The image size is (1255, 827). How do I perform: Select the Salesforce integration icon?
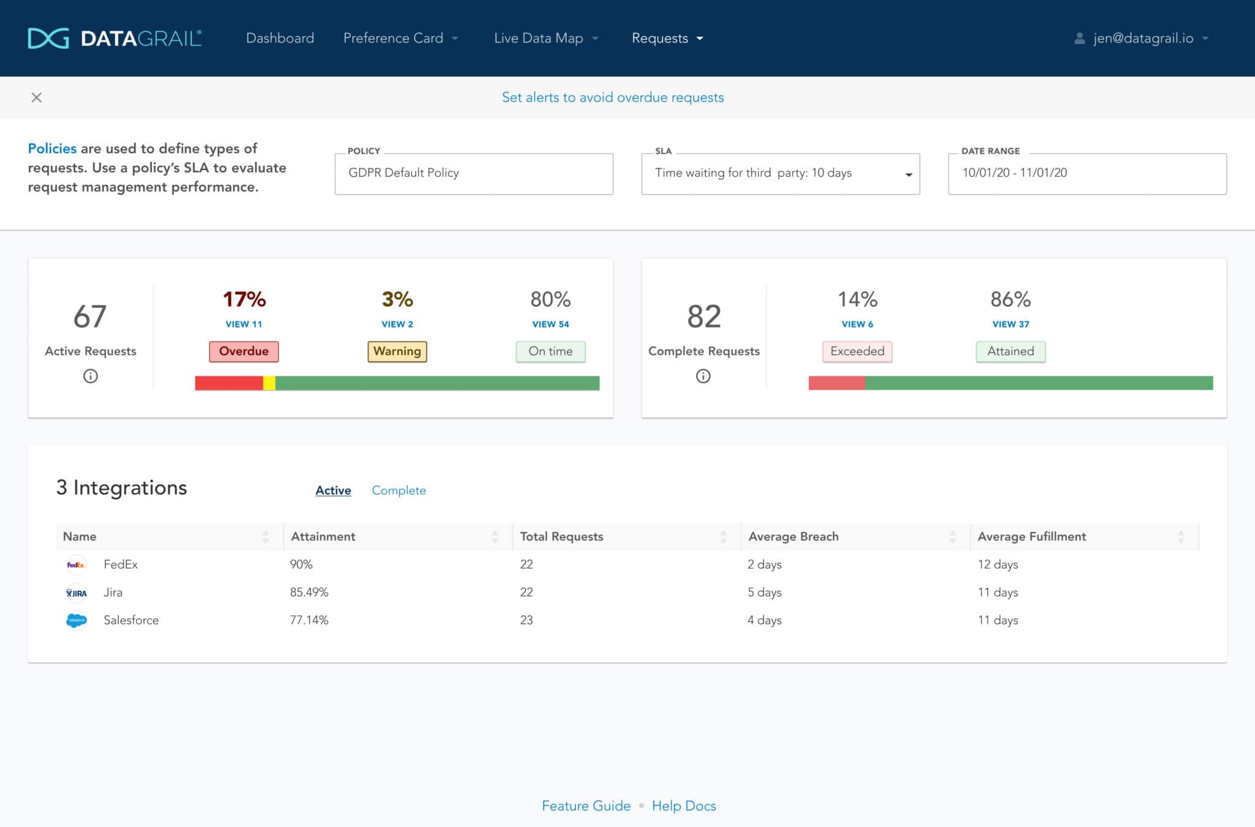tap(76, 619)
